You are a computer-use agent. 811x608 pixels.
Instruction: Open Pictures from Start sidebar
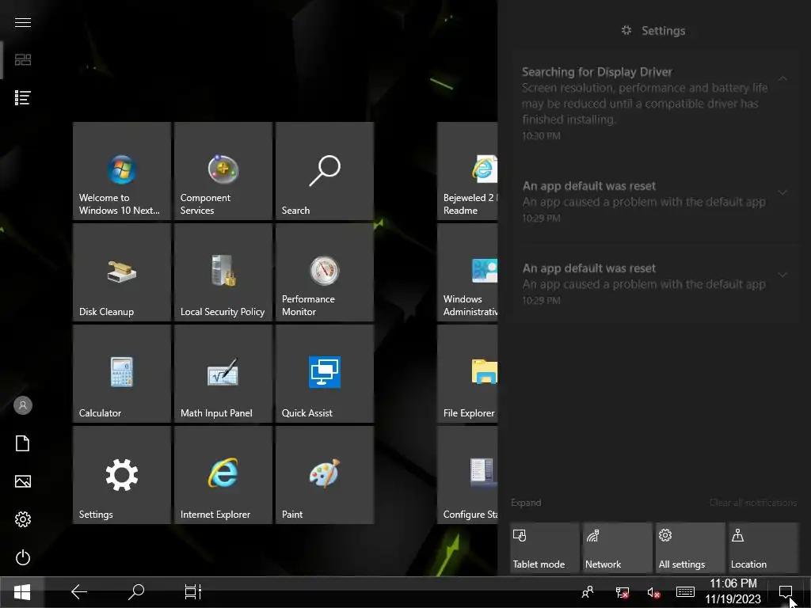click(23, 481)
